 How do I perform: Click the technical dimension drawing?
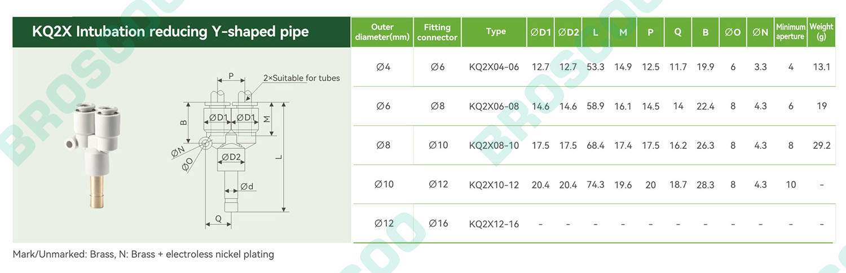pyautogui.click(x=248, y=151)
